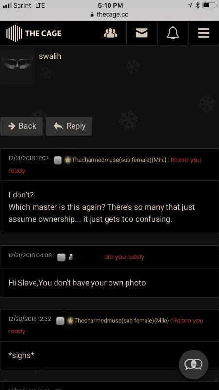Click the person icon in the 04:08 message
Image resolution: width=219 pixels, height=390 pixels.
[x=71, y=257]
